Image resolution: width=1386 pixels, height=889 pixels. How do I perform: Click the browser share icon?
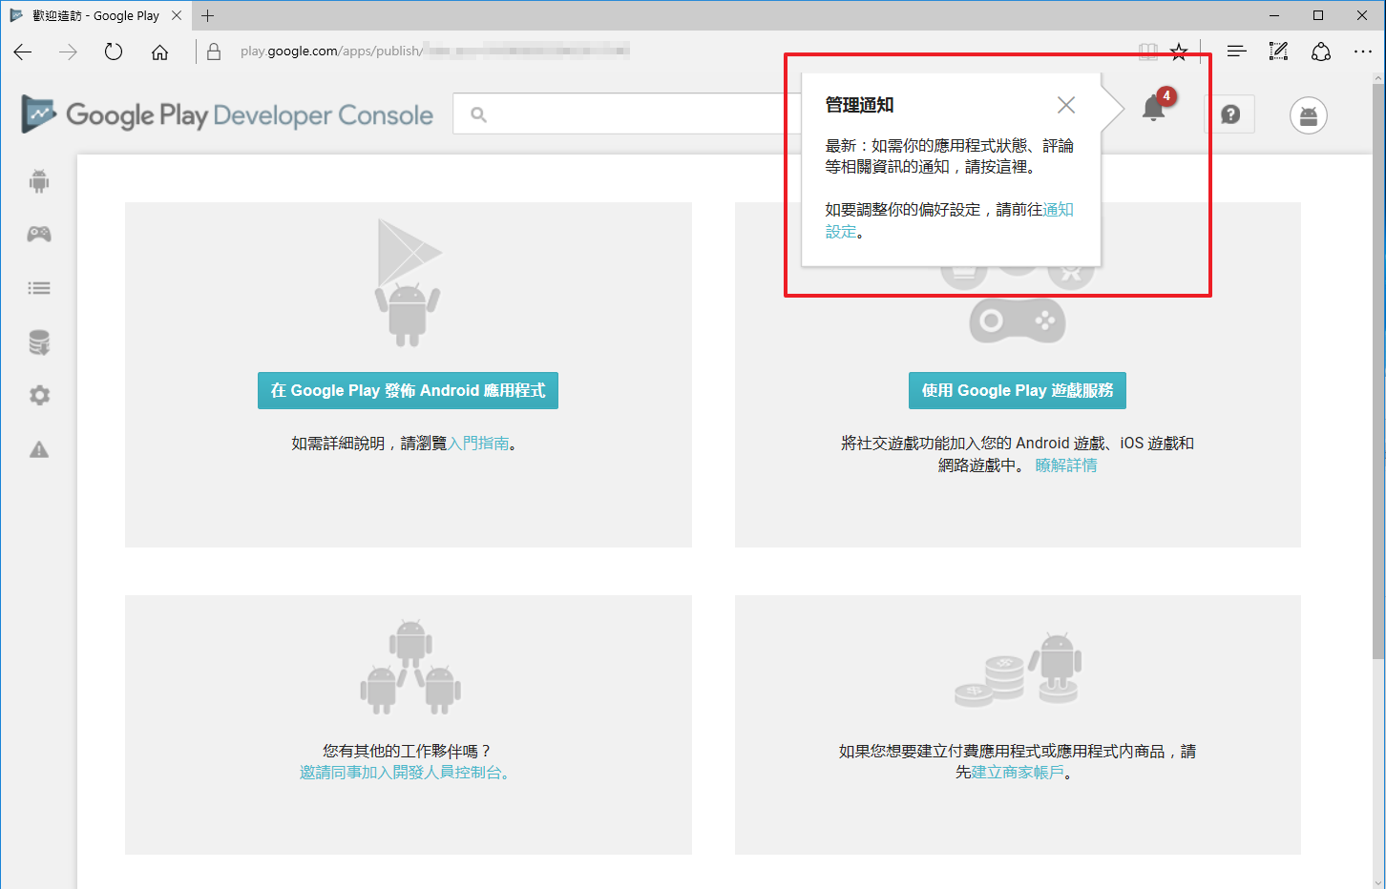pos(1321,52)
